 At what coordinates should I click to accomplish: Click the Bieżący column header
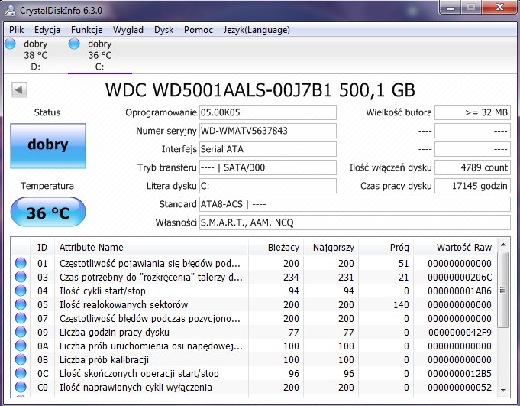pyautogui.click(x=276, y=247)
